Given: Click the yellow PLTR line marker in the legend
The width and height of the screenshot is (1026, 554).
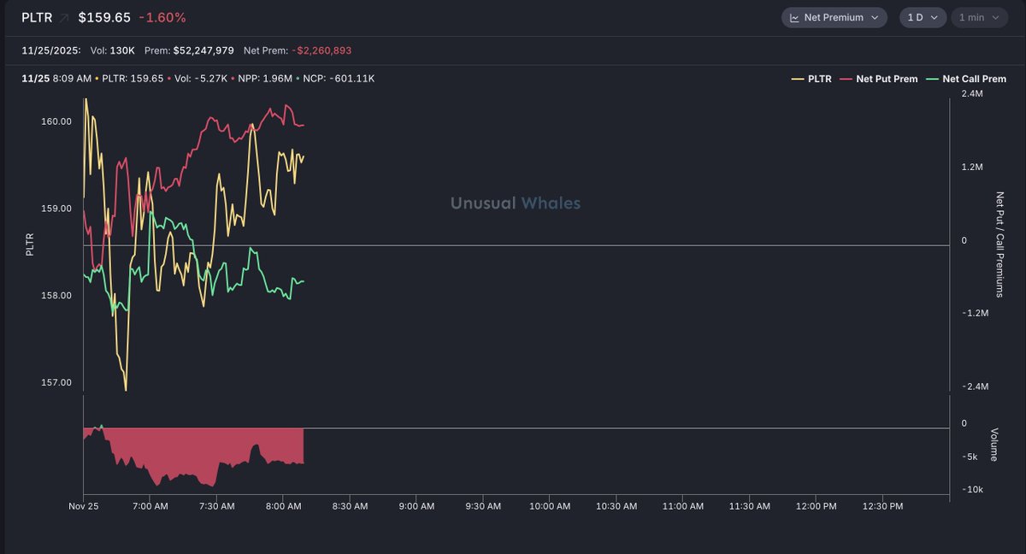Looking at the screenshot, I should pos(798,79).
